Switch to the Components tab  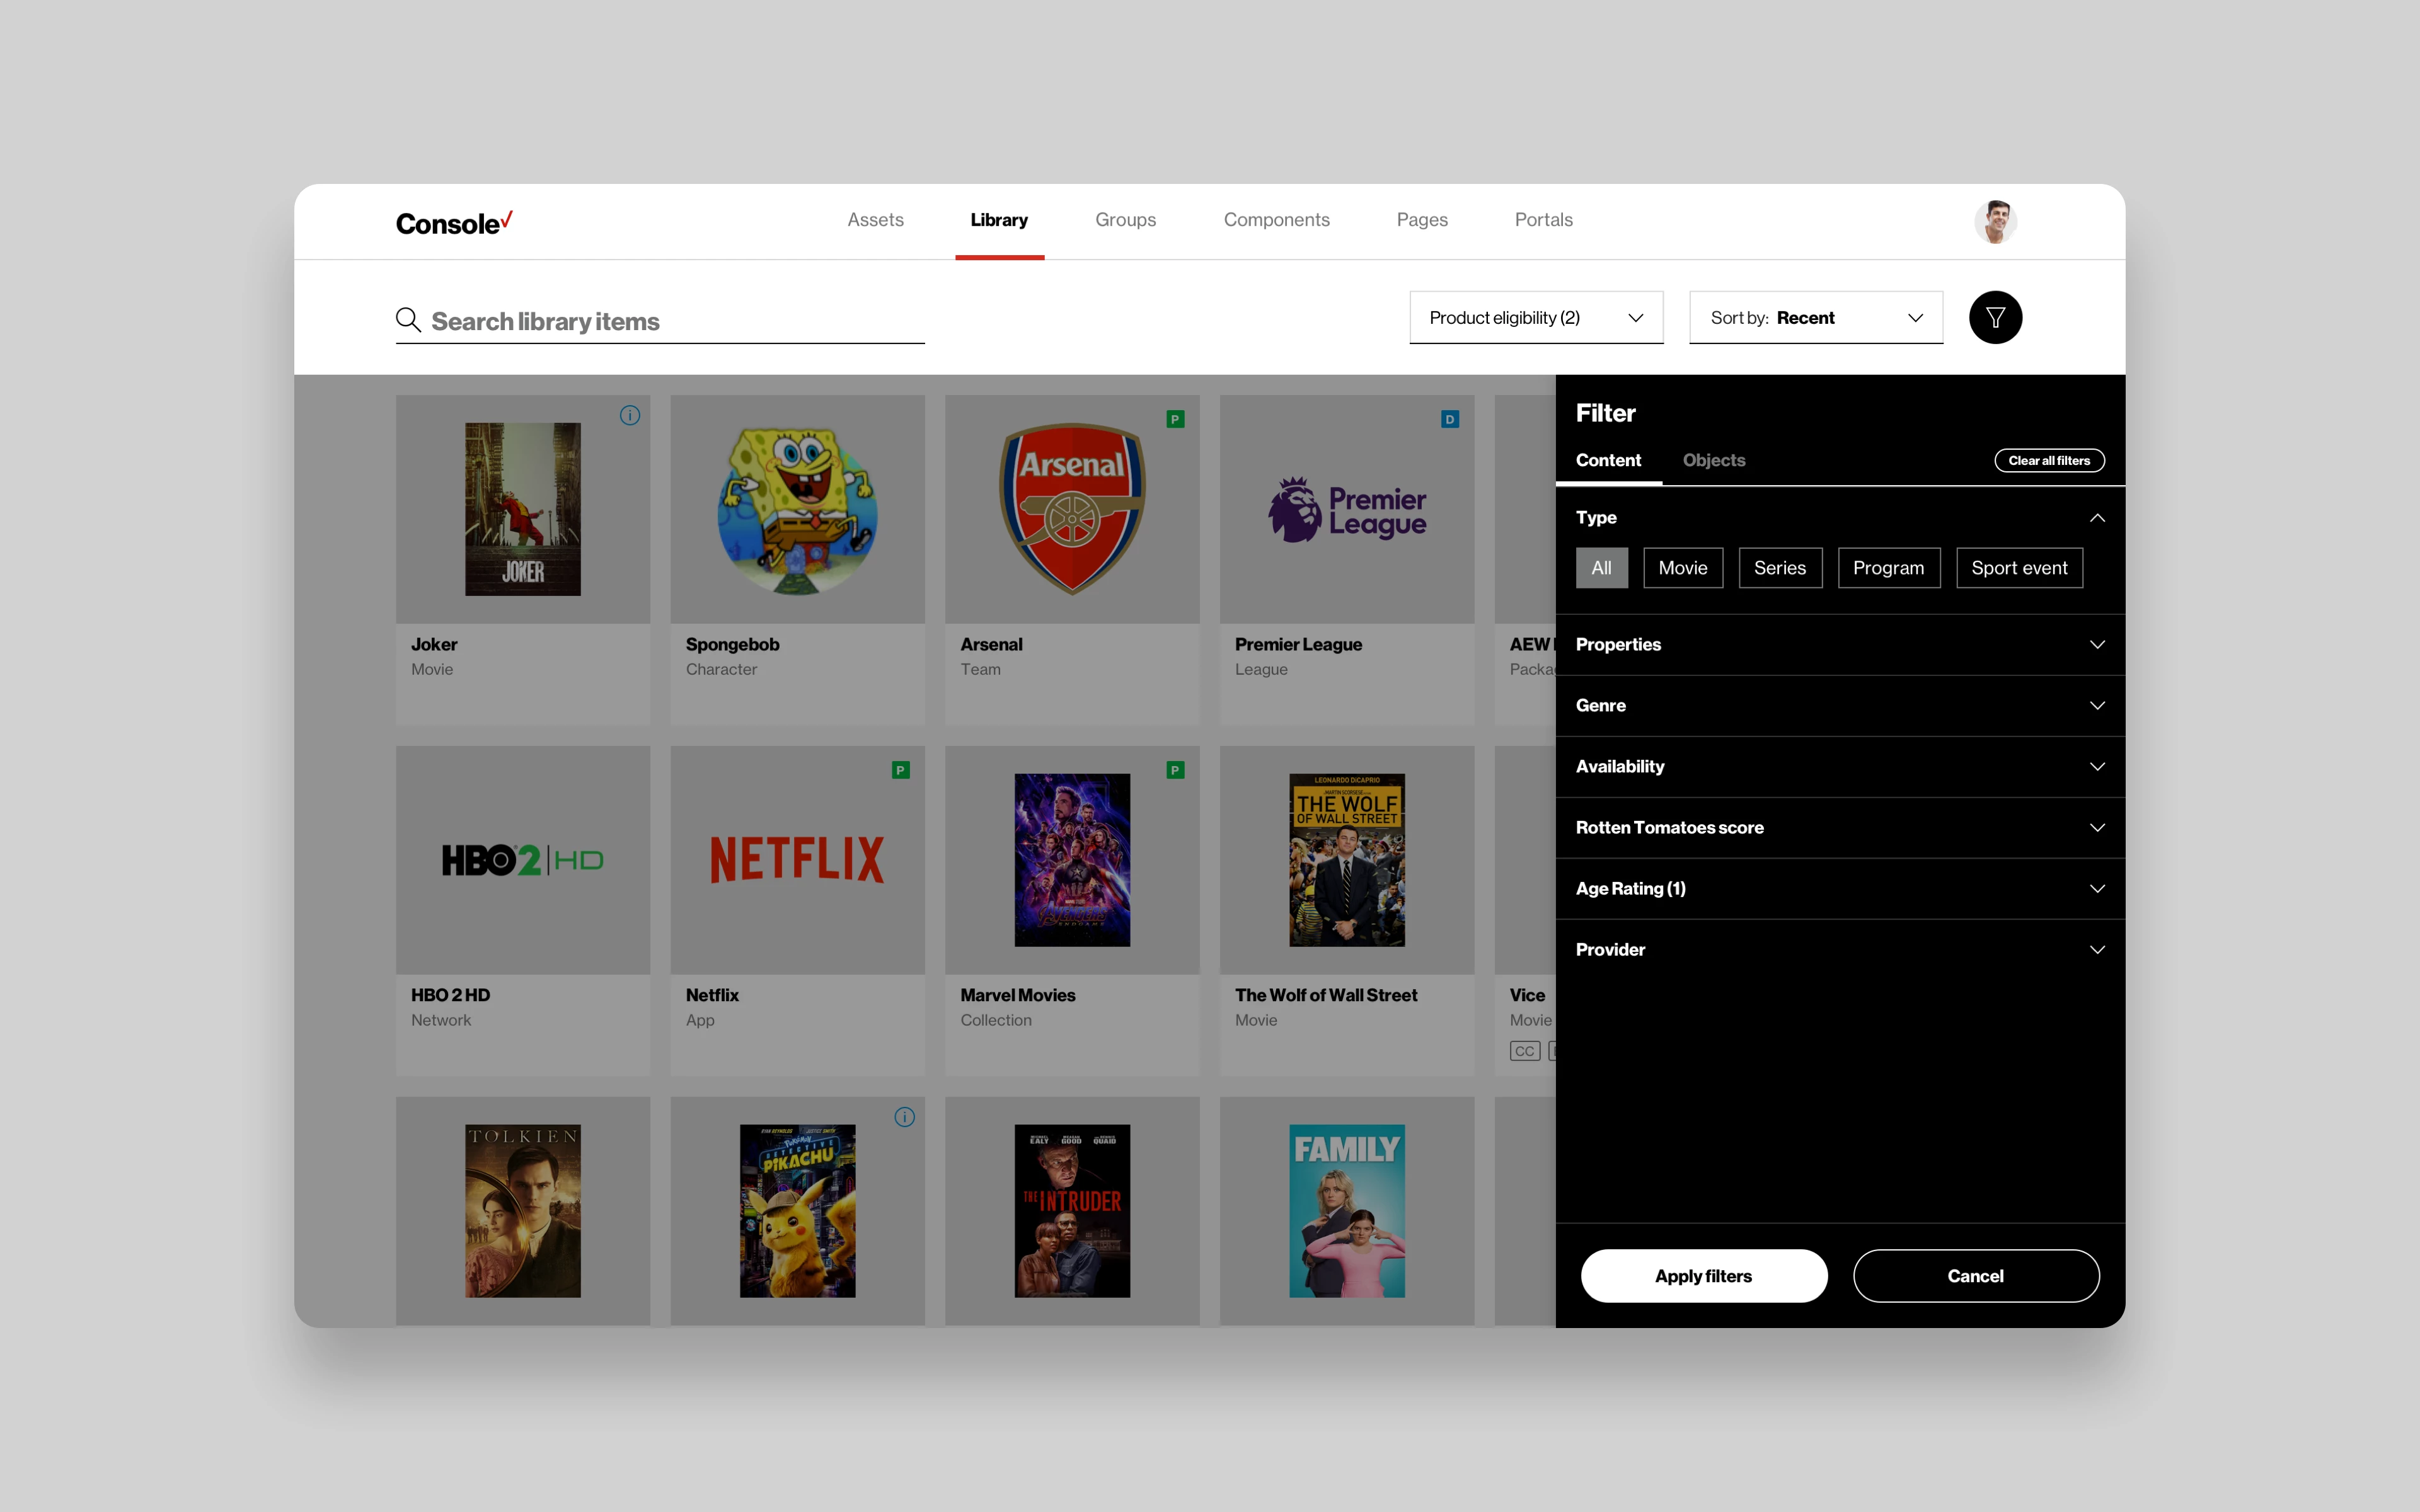[1276, 220]
